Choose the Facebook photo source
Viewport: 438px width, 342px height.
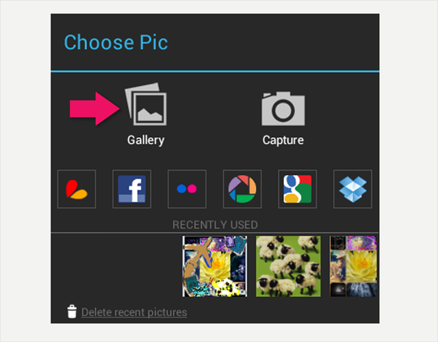132,189
